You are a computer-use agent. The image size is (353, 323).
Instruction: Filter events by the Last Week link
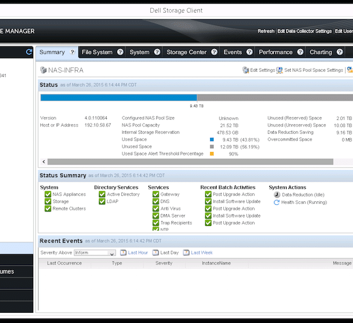point(202,252)
